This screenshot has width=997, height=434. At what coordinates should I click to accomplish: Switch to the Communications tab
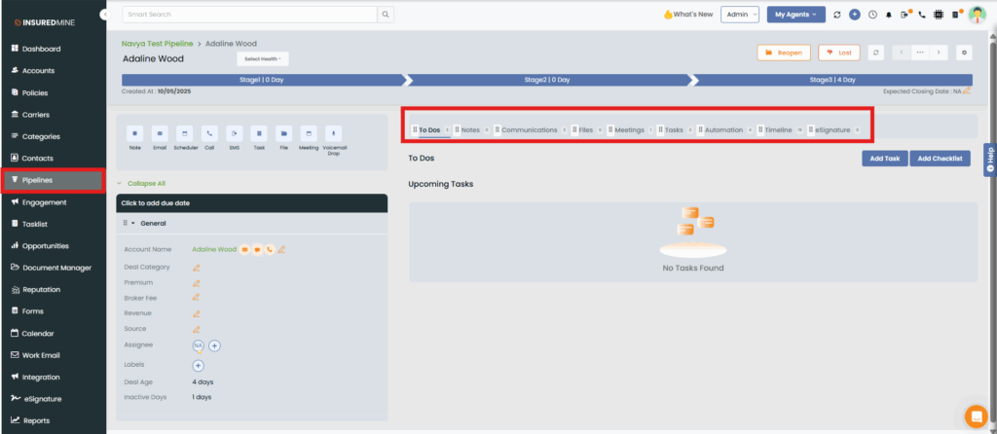529,129
